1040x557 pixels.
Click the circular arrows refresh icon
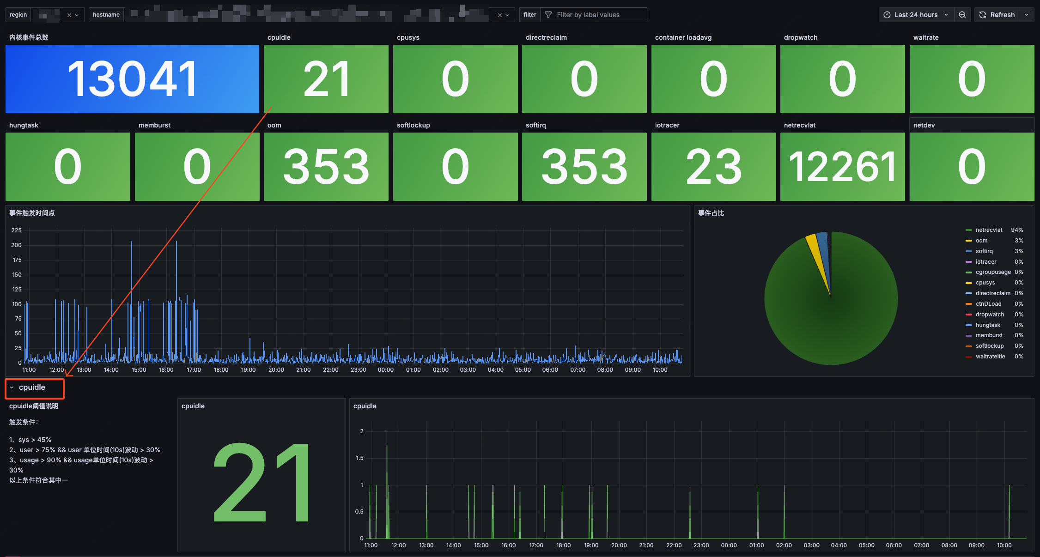982,14
